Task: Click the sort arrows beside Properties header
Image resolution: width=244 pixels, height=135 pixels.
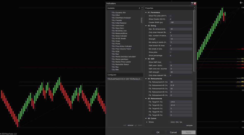Action: tap(194, 8)
